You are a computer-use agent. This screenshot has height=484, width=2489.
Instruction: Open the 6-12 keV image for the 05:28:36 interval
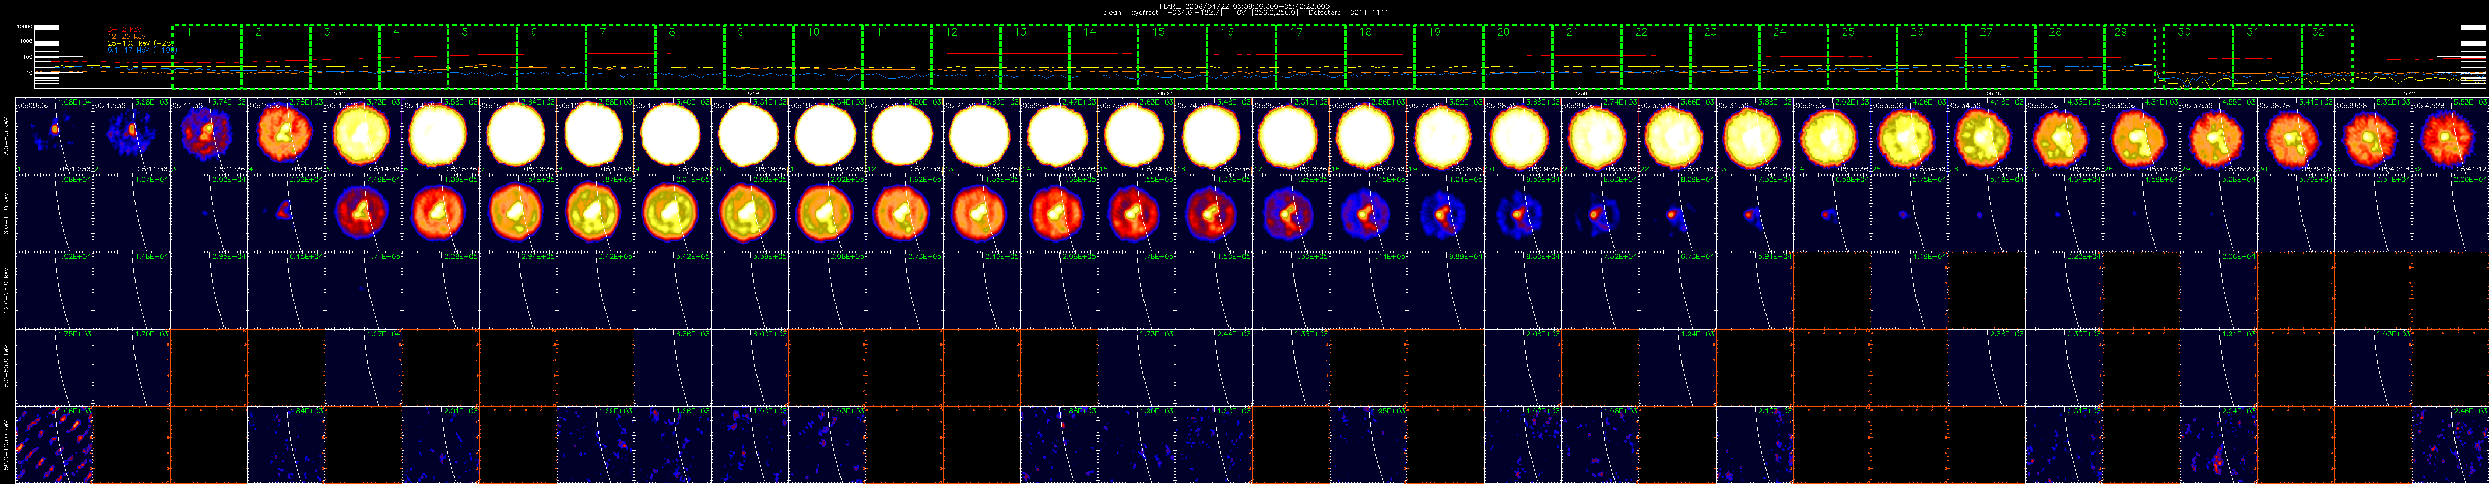coord(1523,213)
